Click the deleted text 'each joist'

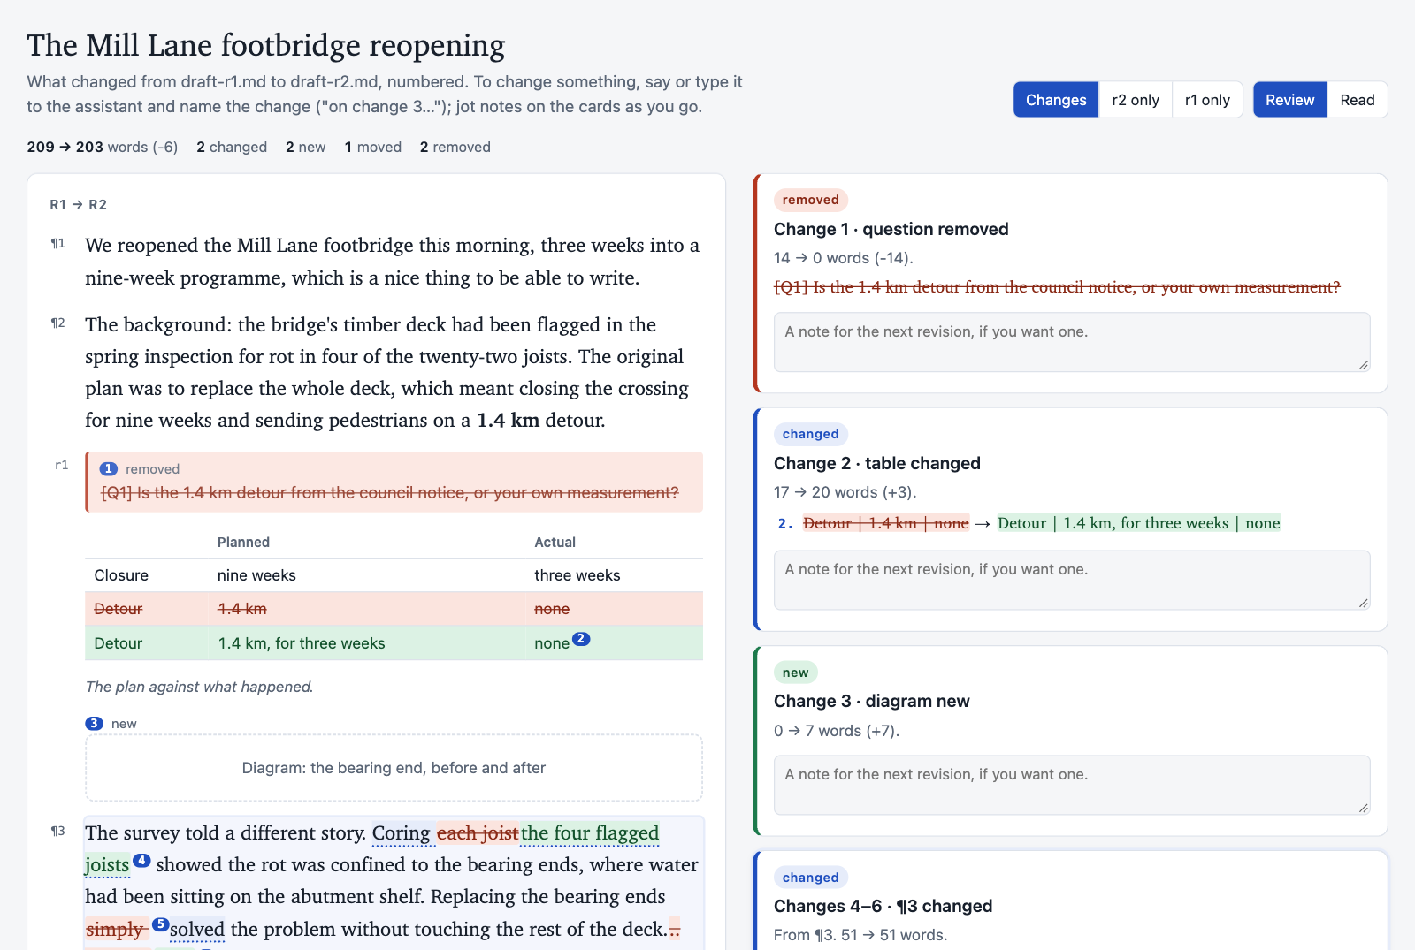point(478,832)
